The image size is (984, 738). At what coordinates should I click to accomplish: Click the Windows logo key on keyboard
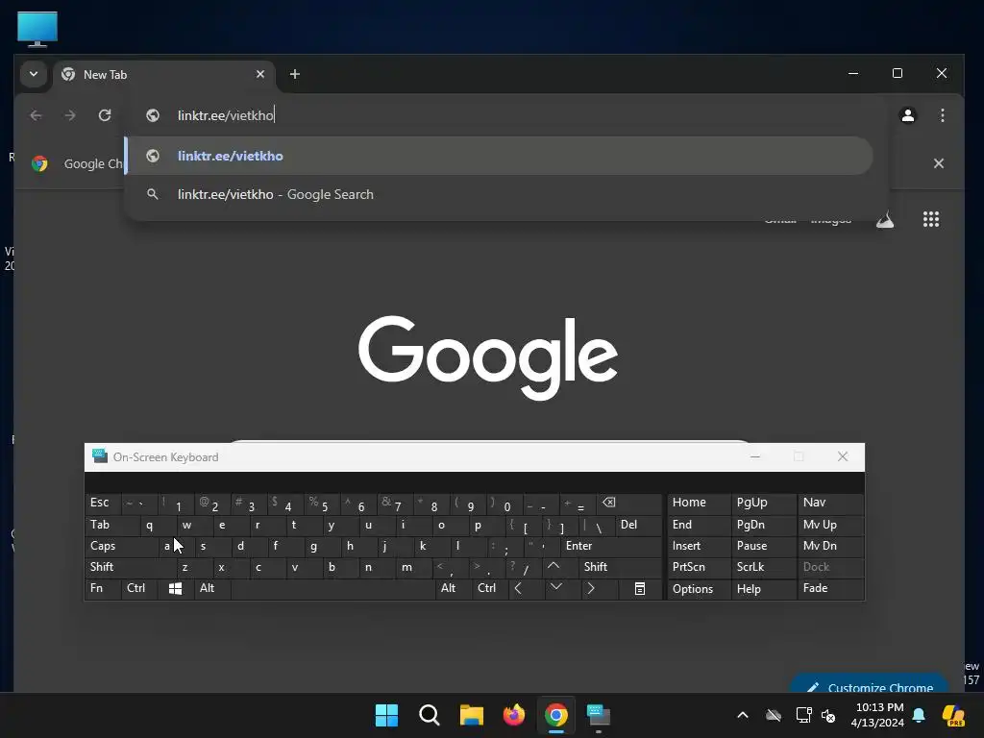[x=175, y=589]
